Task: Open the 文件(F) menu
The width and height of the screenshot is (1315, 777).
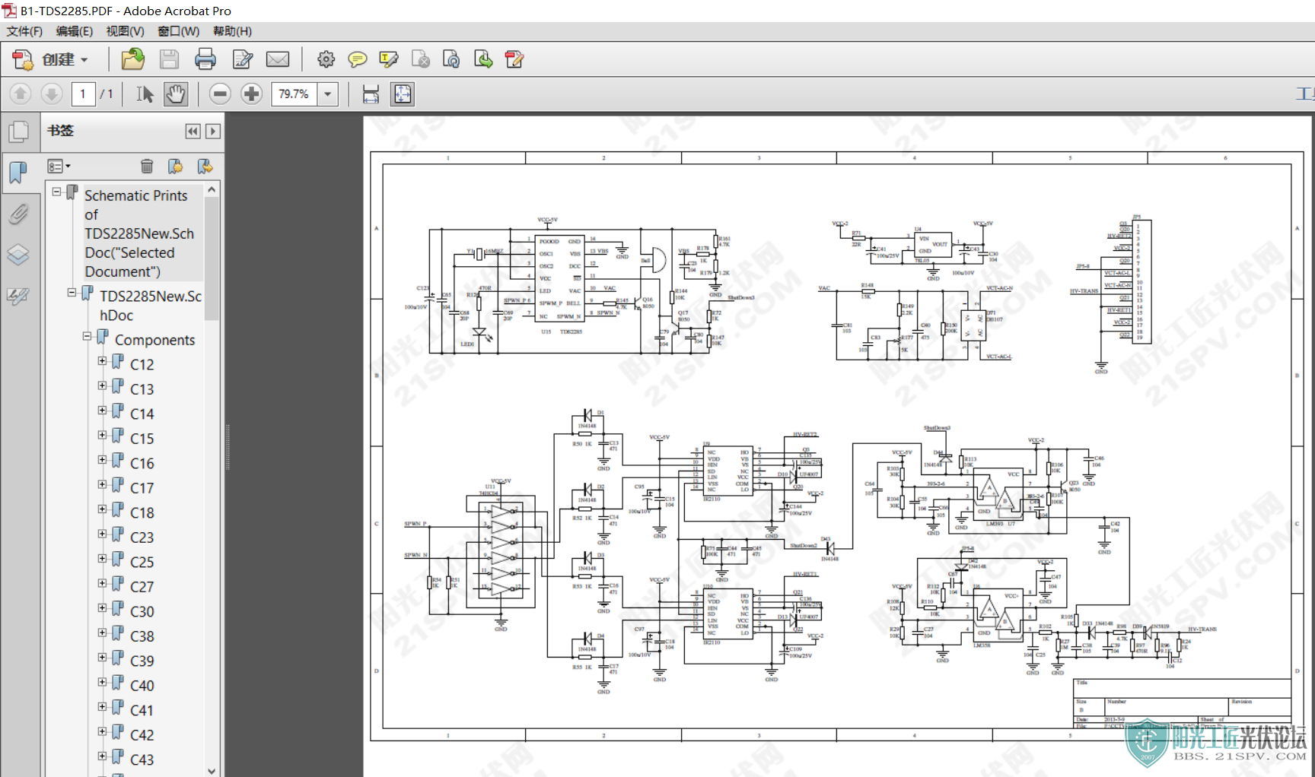Action: pos(24,31)
